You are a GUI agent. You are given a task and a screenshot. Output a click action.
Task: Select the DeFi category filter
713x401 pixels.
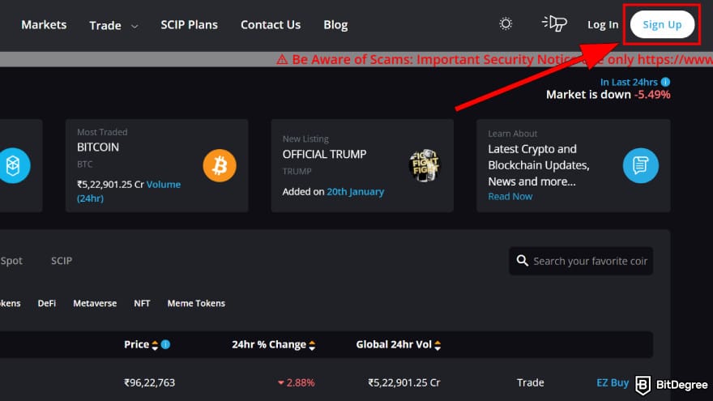47,303
